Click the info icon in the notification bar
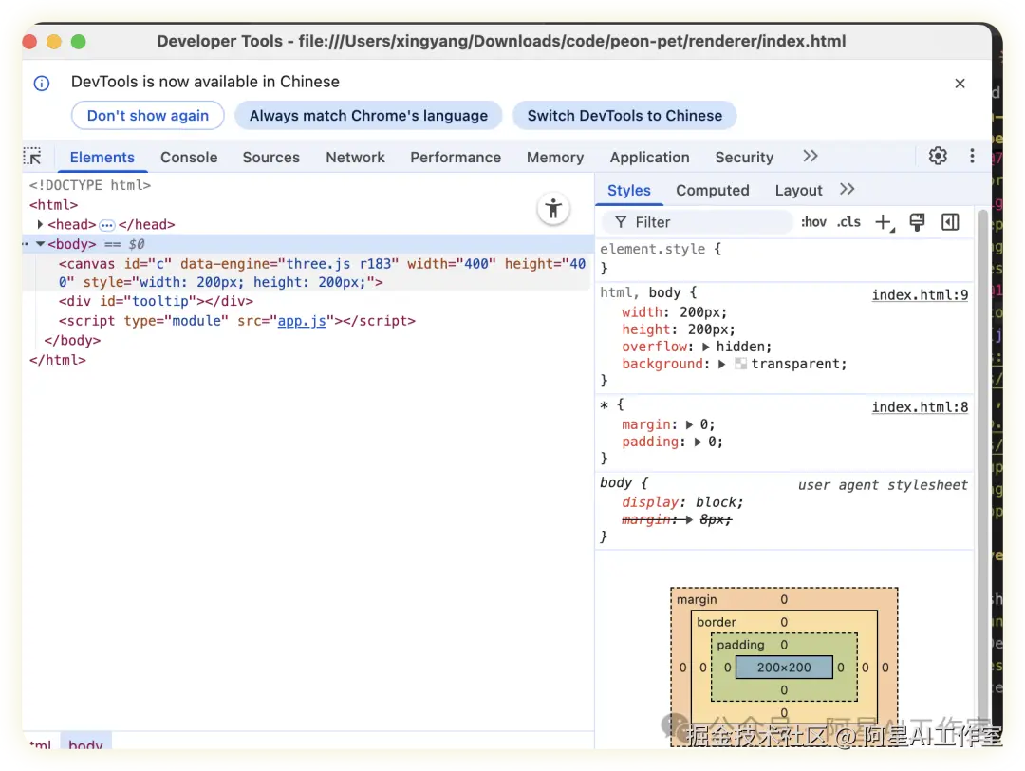Screen dimensions: 1025x771 tap(41, 83)
